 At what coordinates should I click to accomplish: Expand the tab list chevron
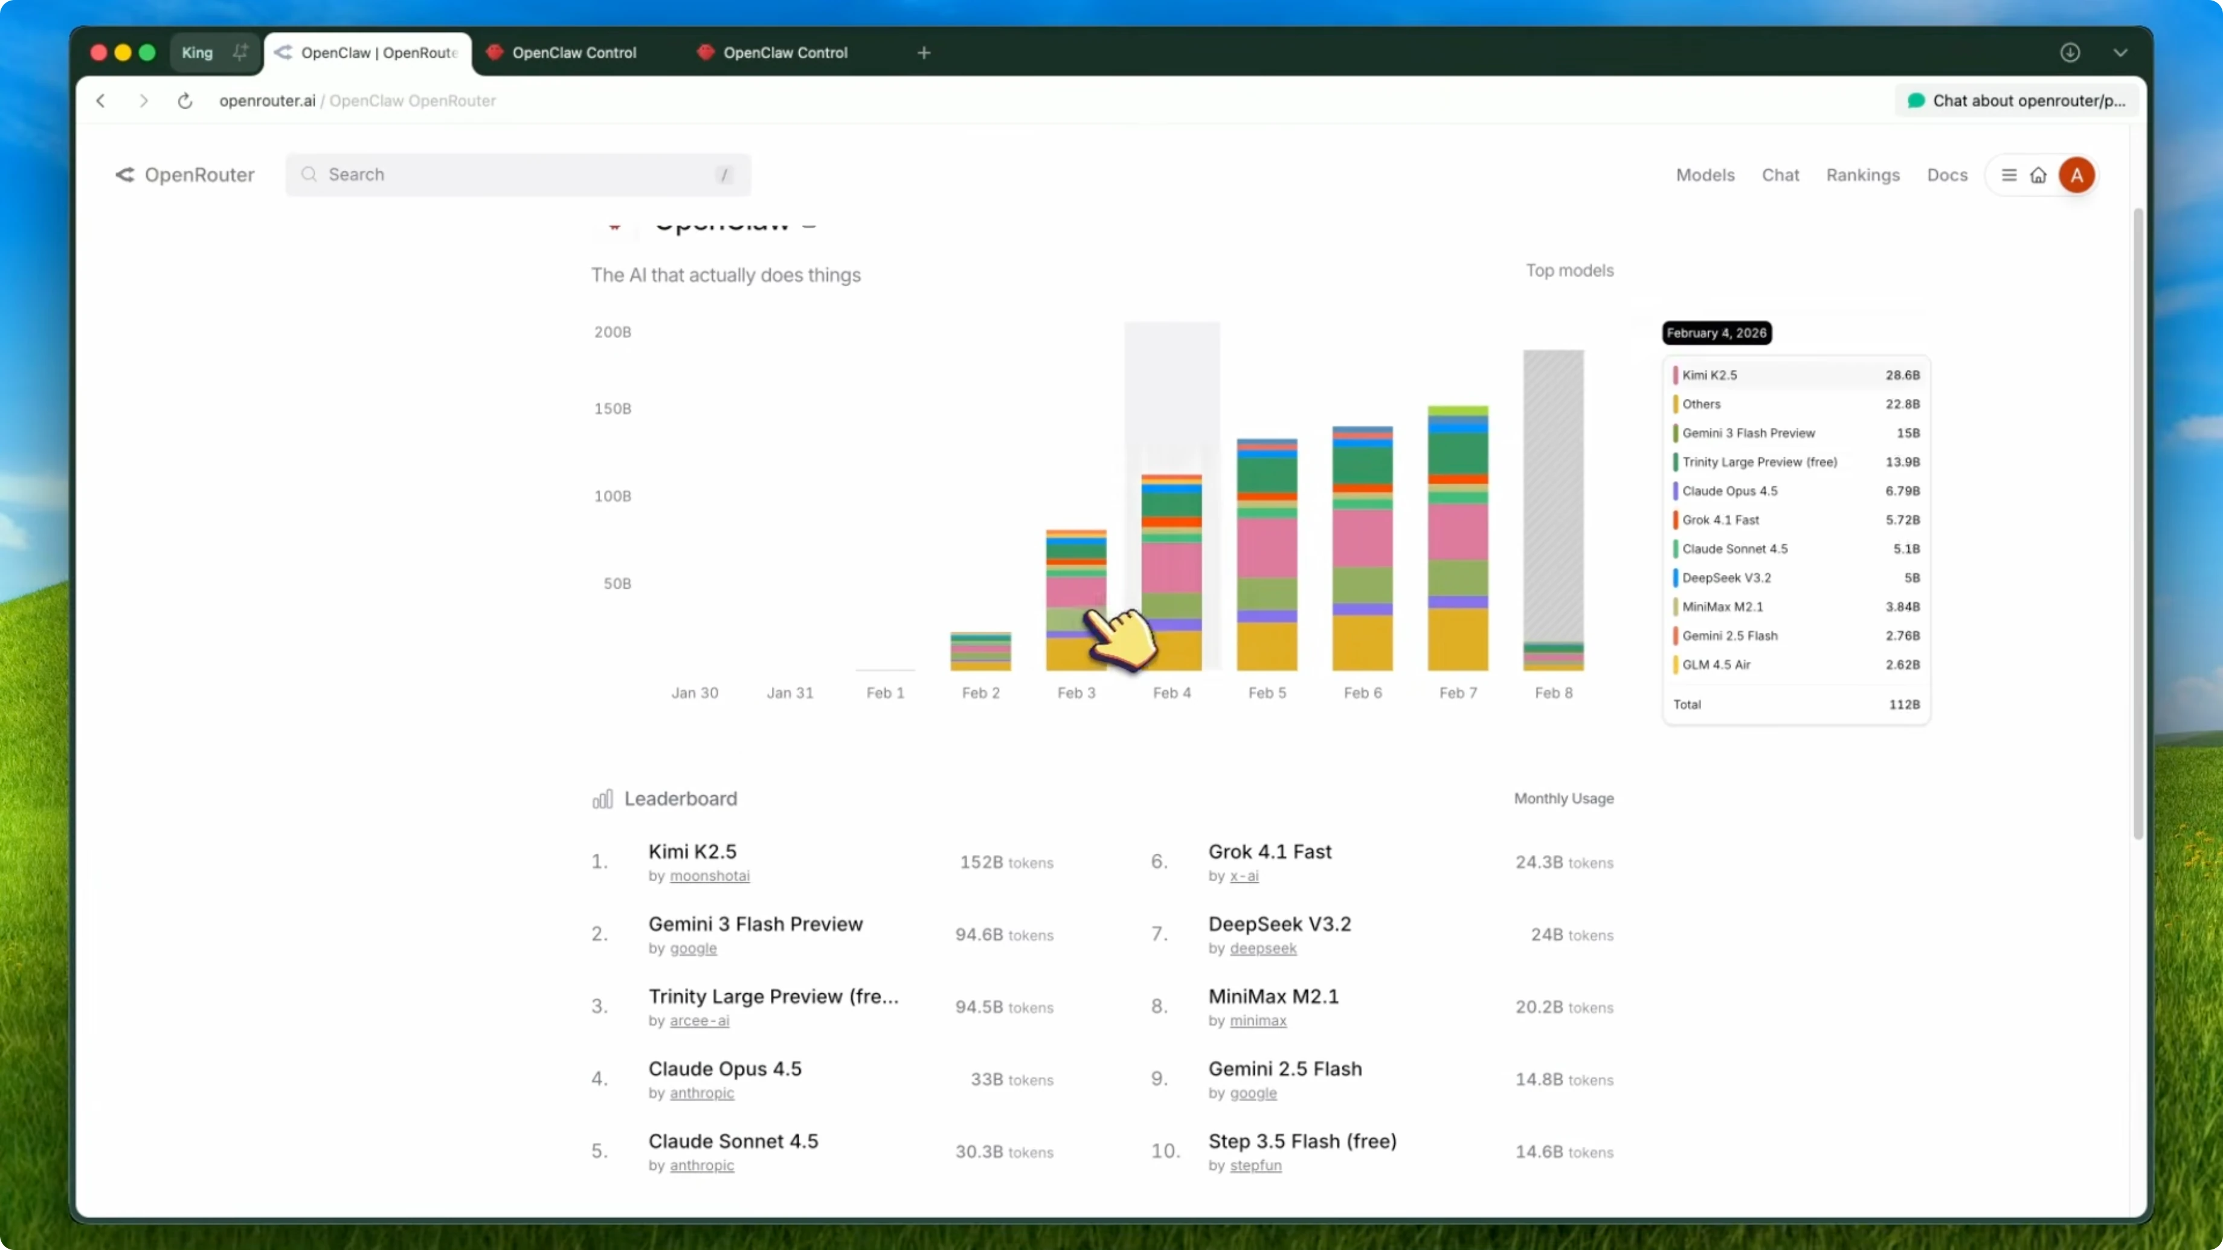[x=2120, y=53]
